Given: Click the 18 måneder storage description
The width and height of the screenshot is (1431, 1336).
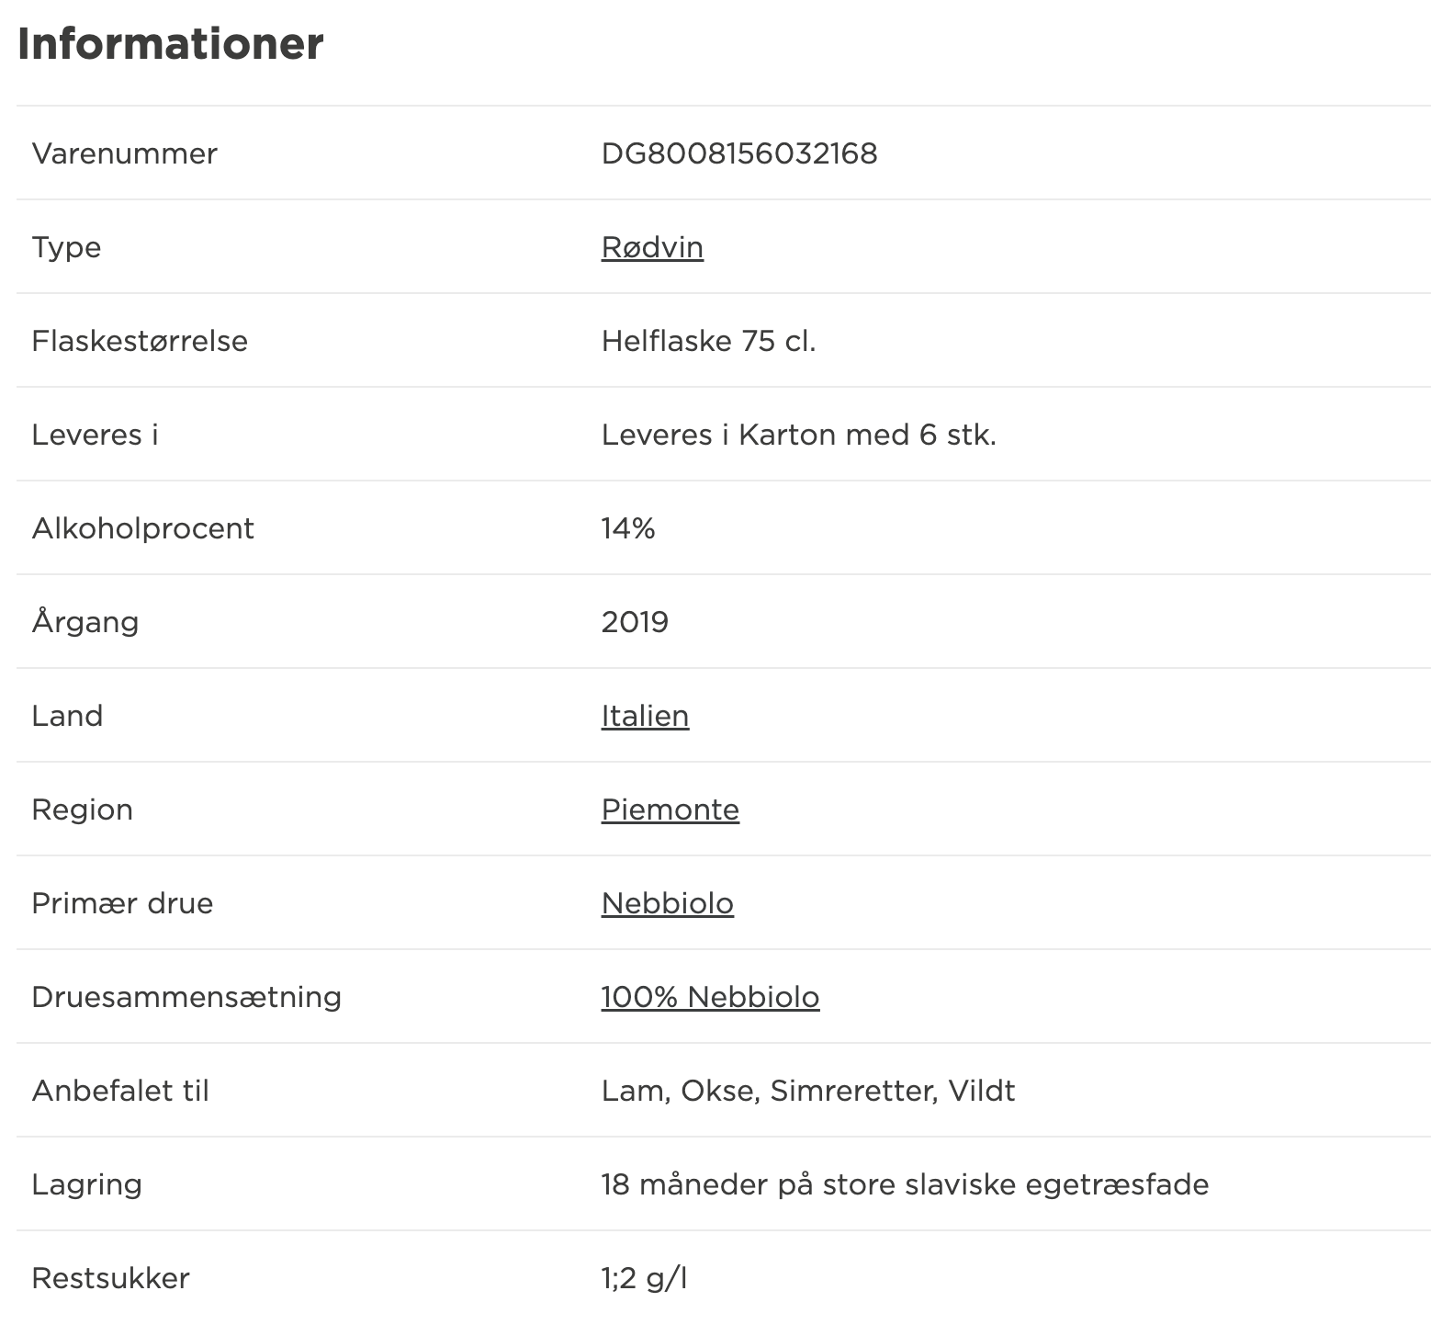Looking at the screenshot, I should click(905, 1184).
